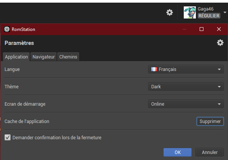
Task: Open the Ecran de démarrage dropdown
Action: tap(186, 104)
